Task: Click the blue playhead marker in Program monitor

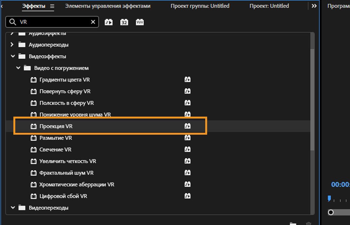Action: [x=329, y=199]
